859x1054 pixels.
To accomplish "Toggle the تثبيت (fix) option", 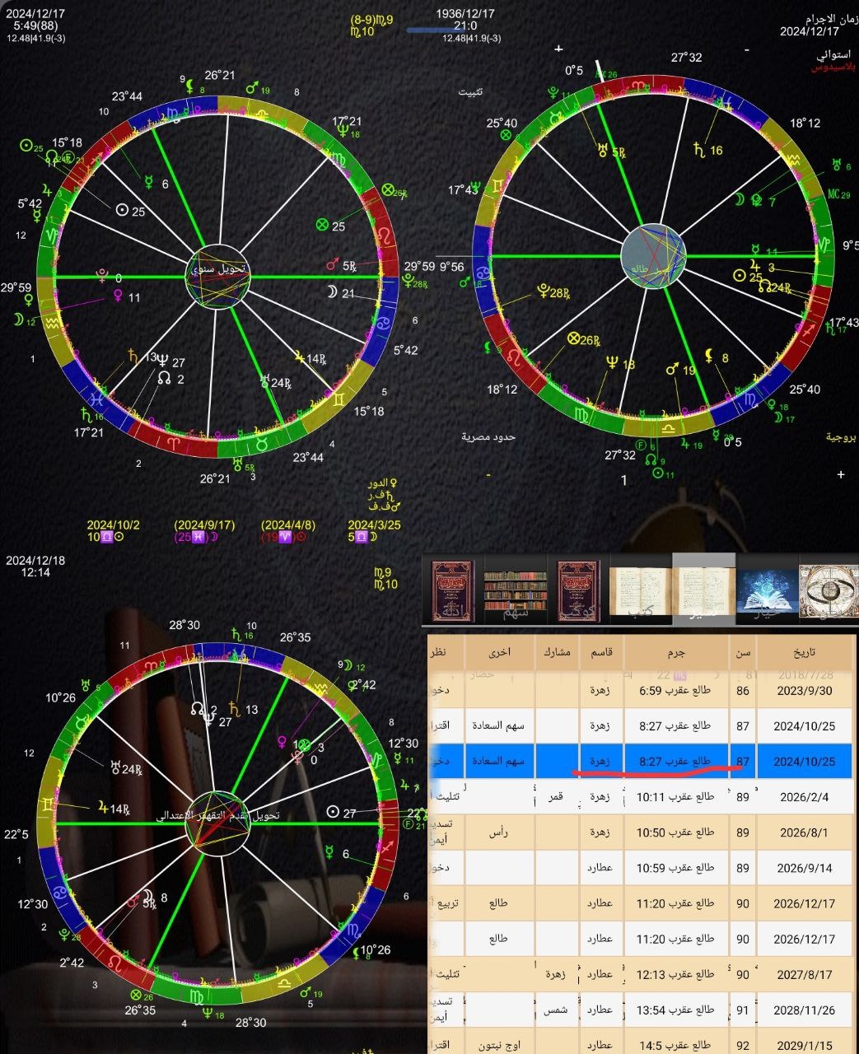I will tap(471, 91).
